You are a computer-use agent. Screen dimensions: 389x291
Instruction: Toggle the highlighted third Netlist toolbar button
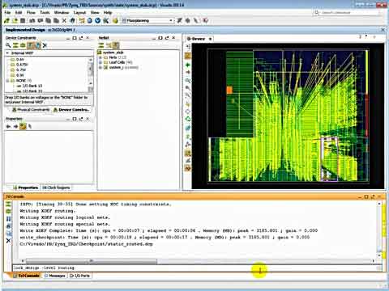pos(116,45)
